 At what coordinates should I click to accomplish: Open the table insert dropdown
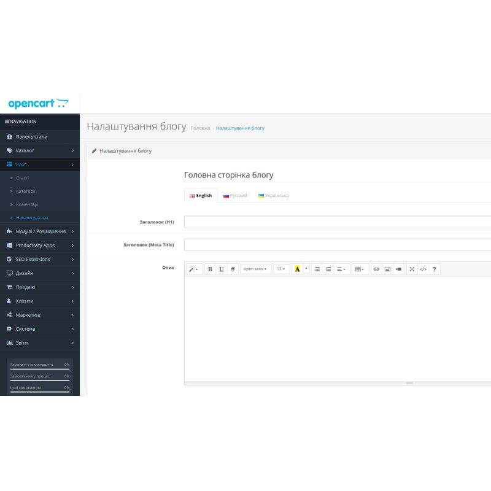(x=360, y=269)
